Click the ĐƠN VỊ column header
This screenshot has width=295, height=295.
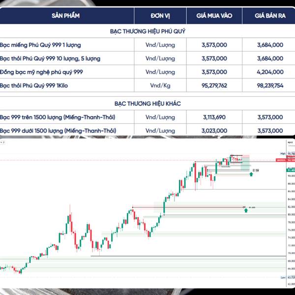pyautogui.click(x=160, y=16)
